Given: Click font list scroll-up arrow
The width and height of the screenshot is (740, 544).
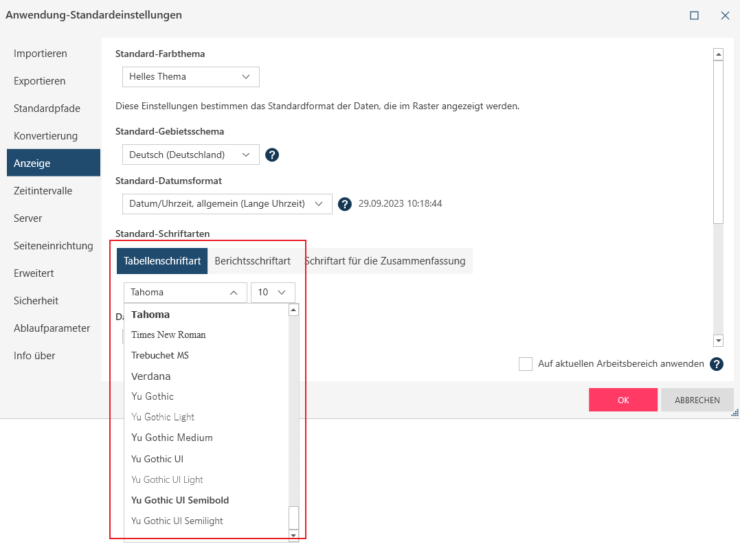Looking at the screenshot, I should [294, 310].
